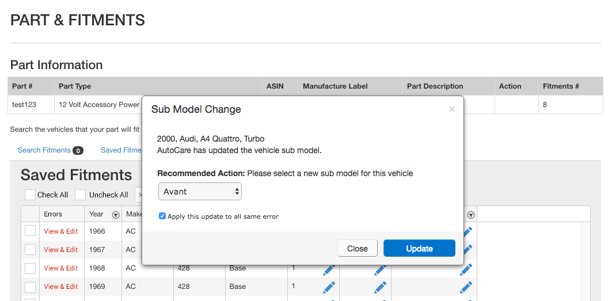This screenshot has height=301, width=612.
Task: Uncheck 'Apply this update to all same error'
Action: [x=162, y=216]
